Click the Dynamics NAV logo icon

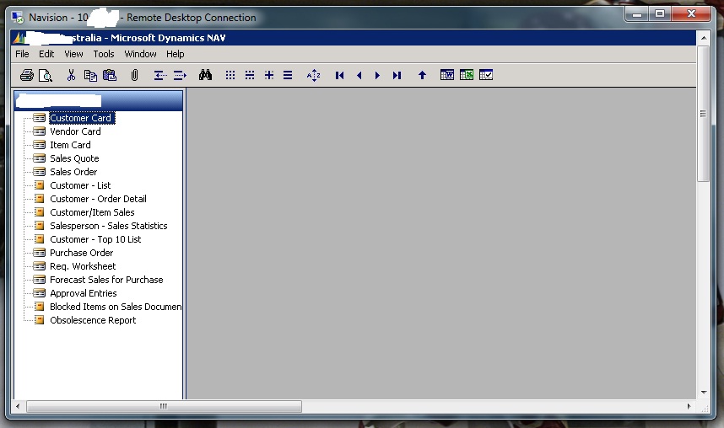click(19, 38)
